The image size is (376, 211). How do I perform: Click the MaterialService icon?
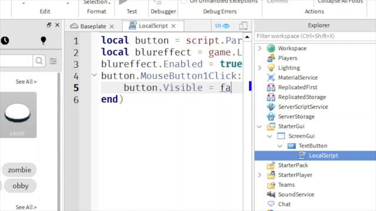tap(271, 77)
